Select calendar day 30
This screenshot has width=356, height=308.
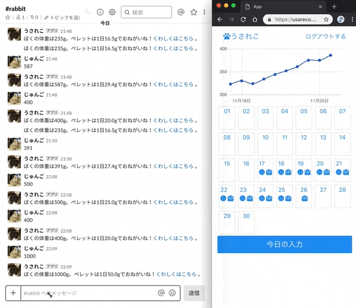pos(246,222)
